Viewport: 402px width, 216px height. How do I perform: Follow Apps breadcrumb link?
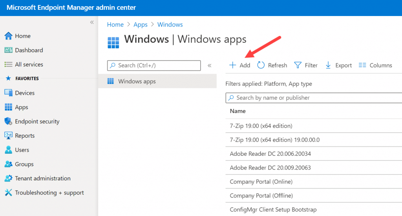141,25
